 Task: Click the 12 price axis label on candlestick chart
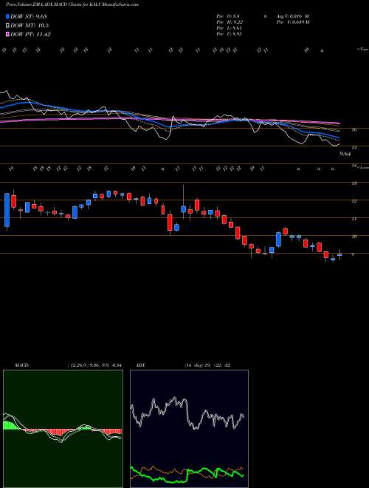click(x=354, y=201)
